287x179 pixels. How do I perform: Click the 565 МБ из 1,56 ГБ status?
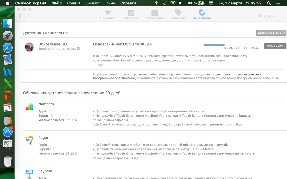[242, 48]
